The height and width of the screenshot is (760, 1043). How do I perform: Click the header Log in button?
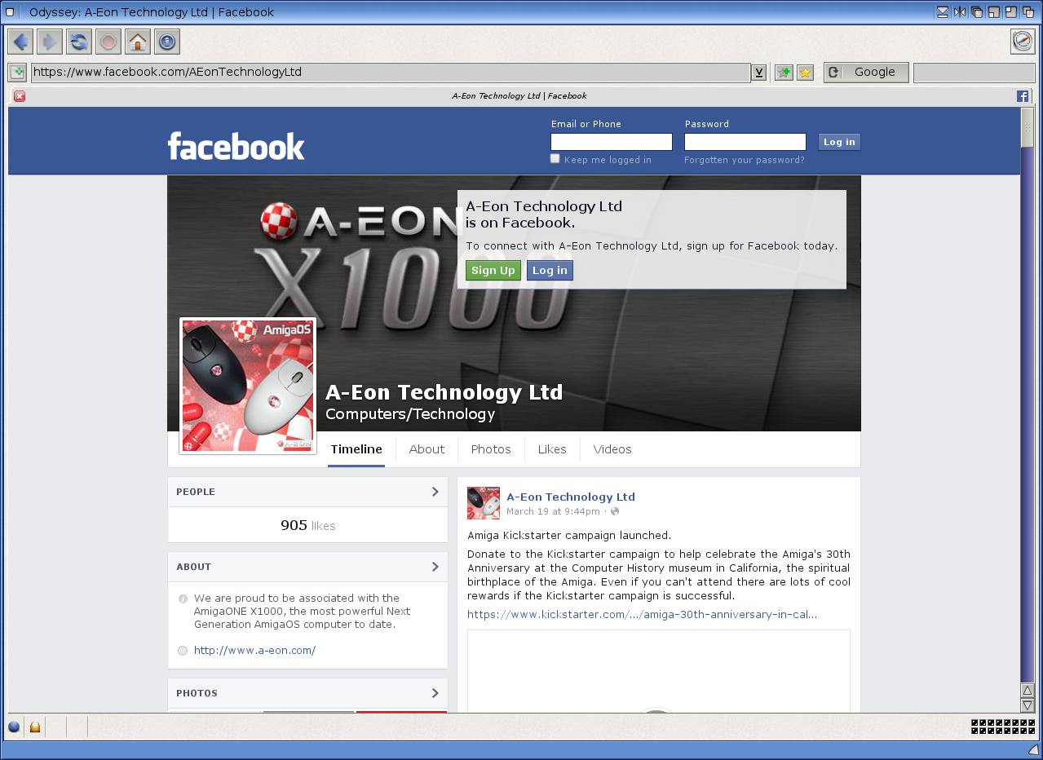[839, 142]
